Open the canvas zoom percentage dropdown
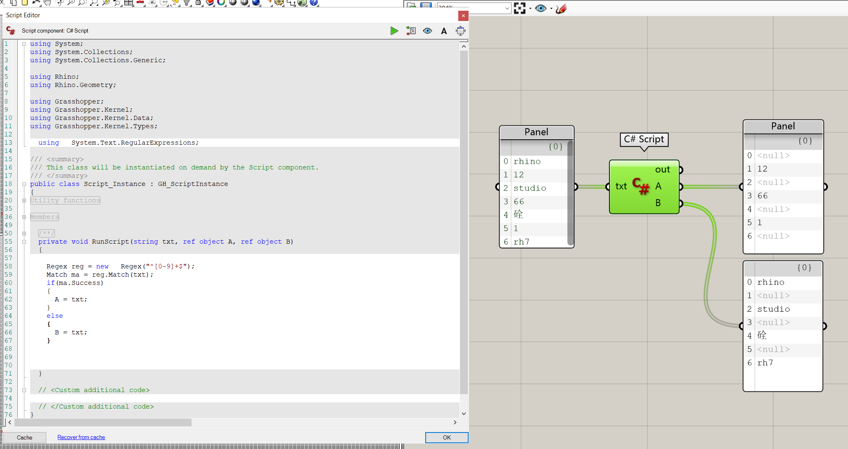This screenshot has height=449, width=848. point(507,8)
